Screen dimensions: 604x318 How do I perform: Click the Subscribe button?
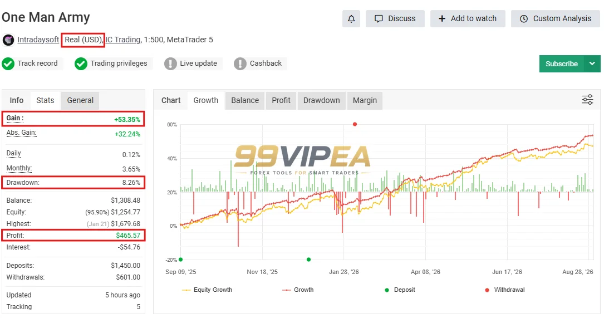pos(561,63)
